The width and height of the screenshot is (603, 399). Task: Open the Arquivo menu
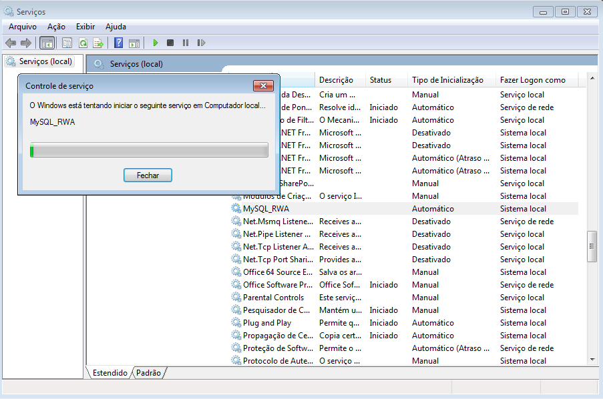click(23, 27)
